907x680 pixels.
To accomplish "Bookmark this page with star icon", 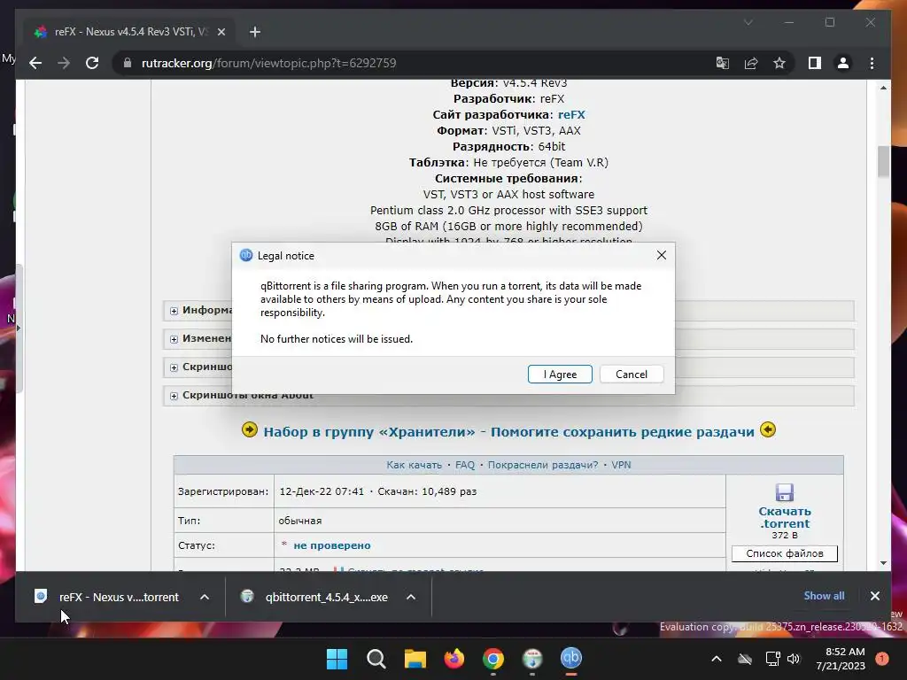I will coord(779,63).
